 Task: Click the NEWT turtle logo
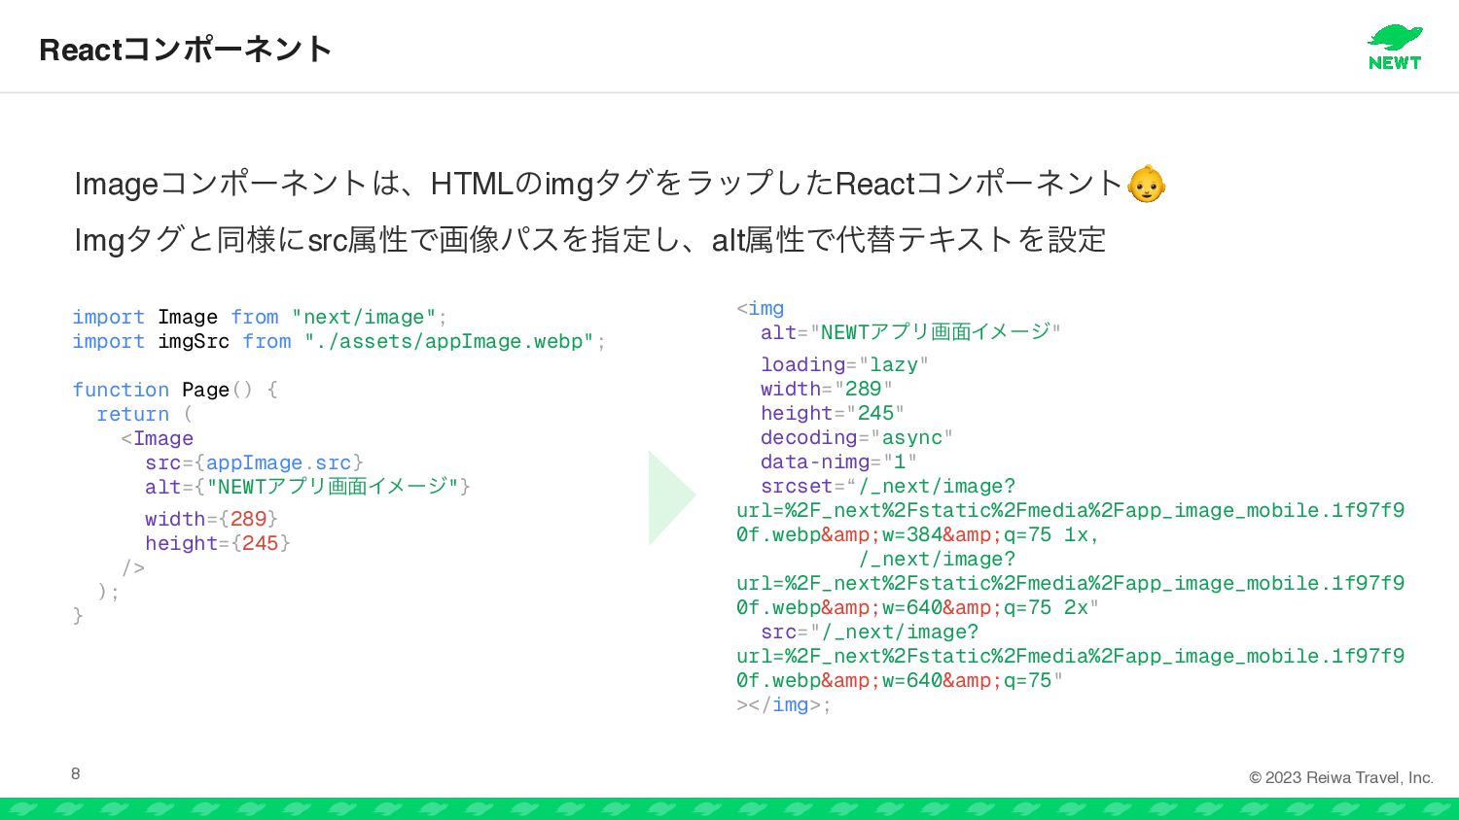1395,48
